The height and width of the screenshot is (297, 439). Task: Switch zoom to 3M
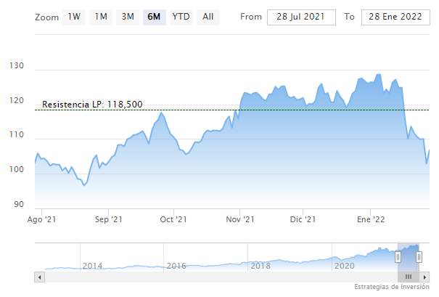tap(128, 17)
